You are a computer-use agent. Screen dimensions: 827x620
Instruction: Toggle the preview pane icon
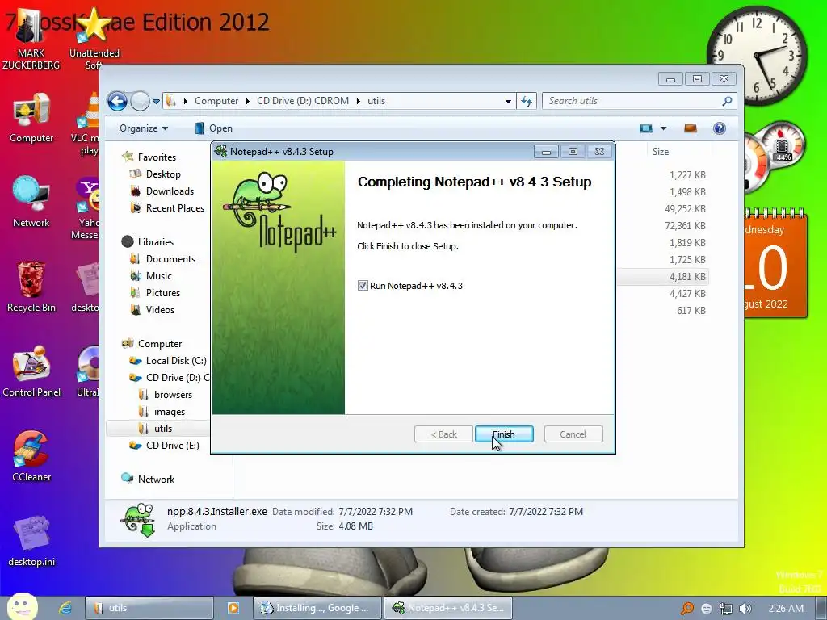click(x=691, y=128)
